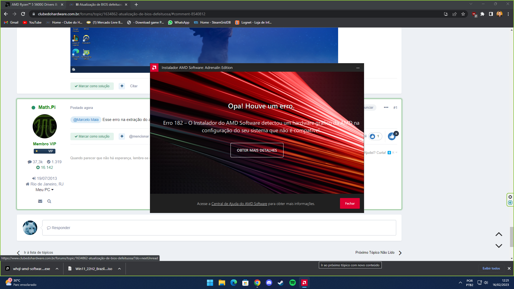514x289 pixels.
Task: Open Math.Pi user profile name
Action: click(47, 107)
